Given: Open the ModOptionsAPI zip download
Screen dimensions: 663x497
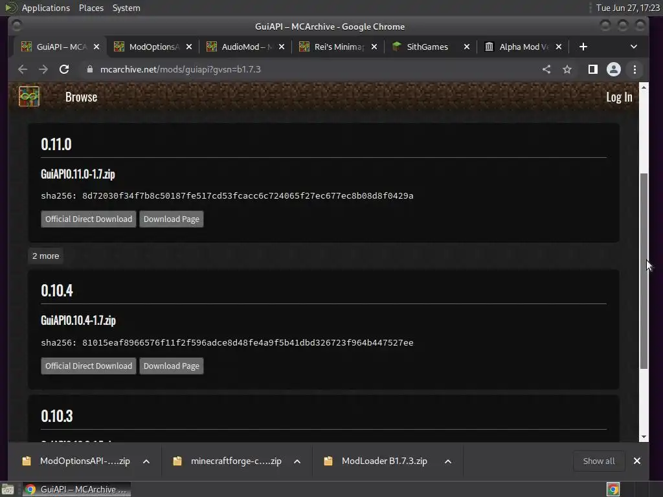Looking at the screenshot, I should 85,461.
